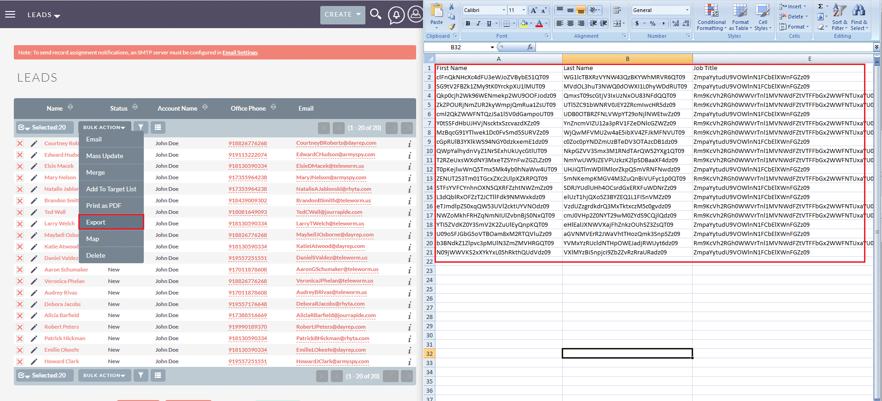This screenshot has width=882, height=401.
Task: Uncheck the checkbox for Larry Welch
Action: tap(20, 224)
